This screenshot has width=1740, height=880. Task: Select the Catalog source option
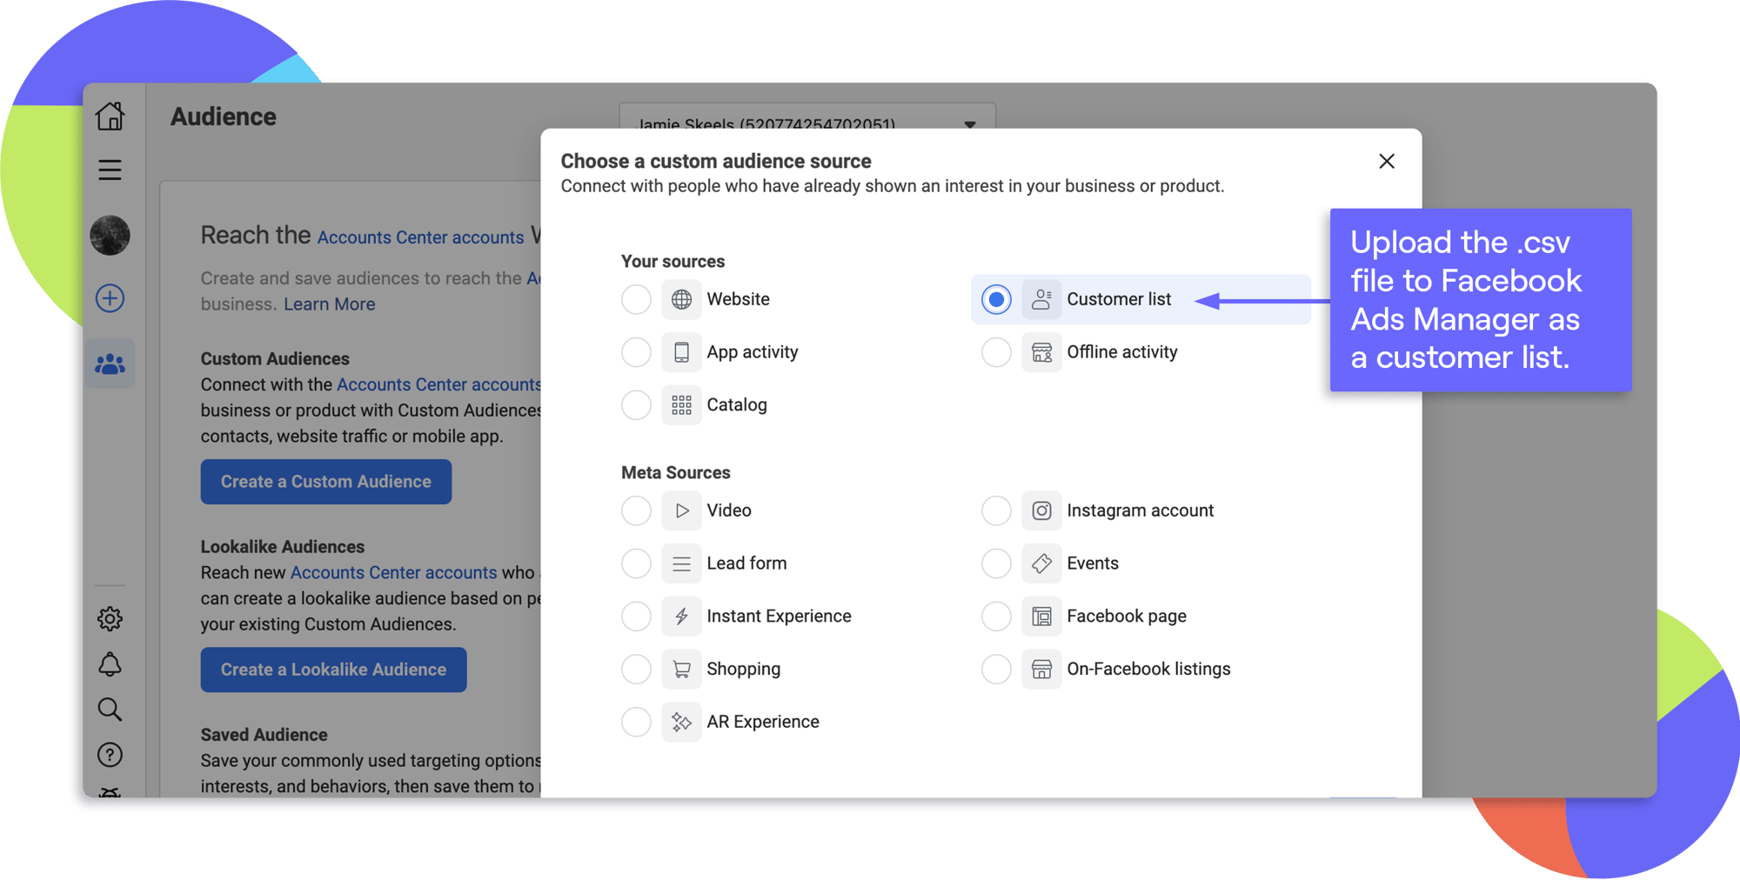[x=636, y=405]
